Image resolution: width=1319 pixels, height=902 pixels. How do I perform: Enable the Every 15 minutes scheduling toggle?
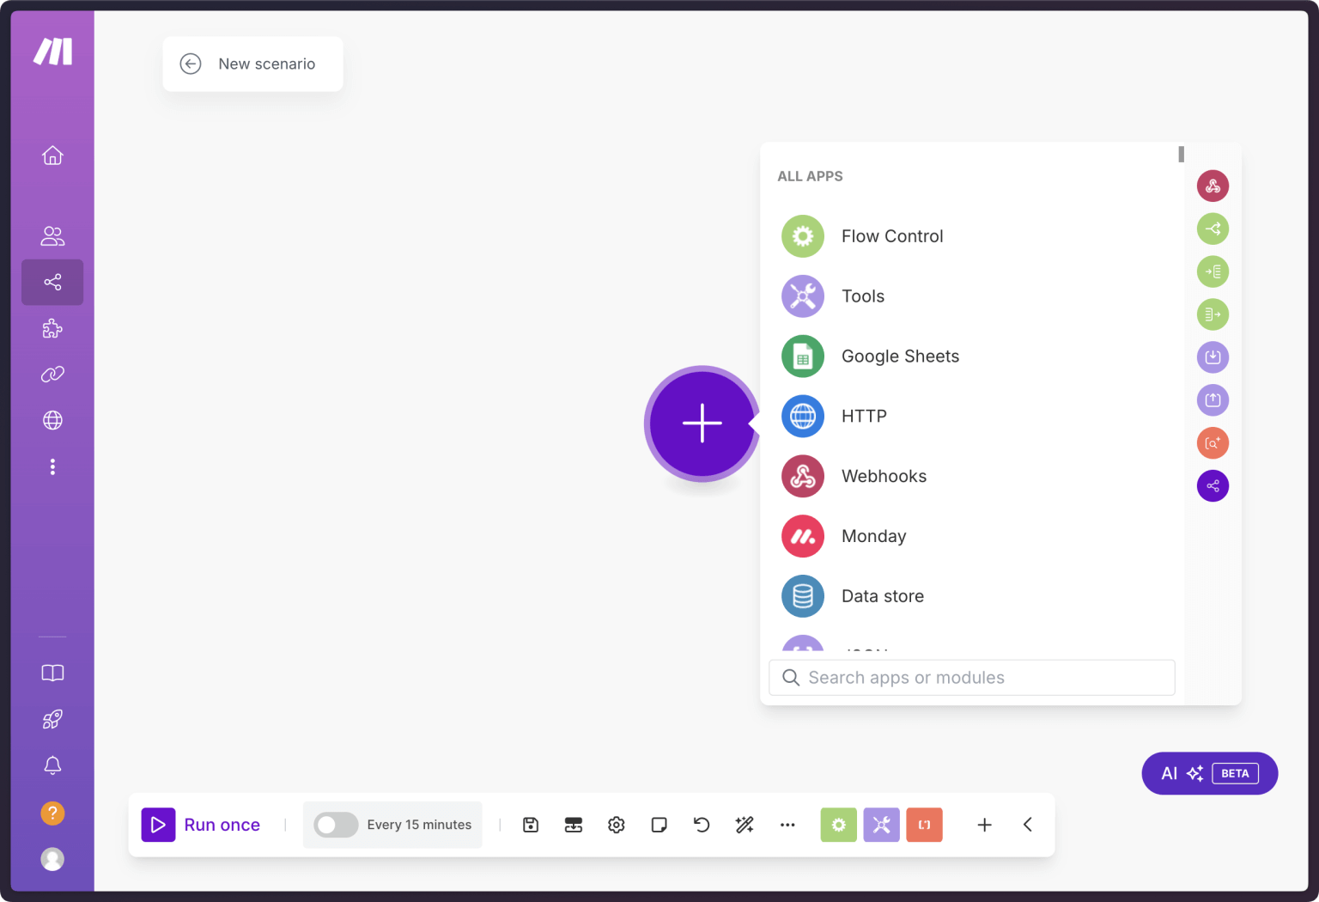point(335,825)
